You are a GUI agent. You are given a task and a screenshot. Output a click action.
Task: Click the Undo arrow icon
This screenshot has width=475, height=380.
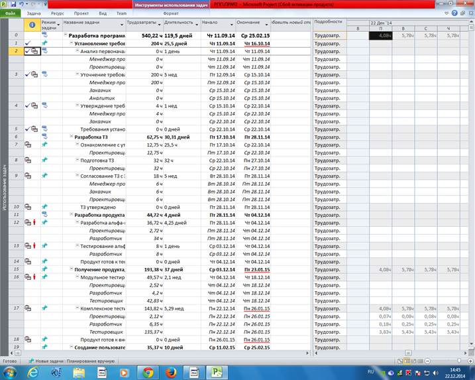click(21, 4)
